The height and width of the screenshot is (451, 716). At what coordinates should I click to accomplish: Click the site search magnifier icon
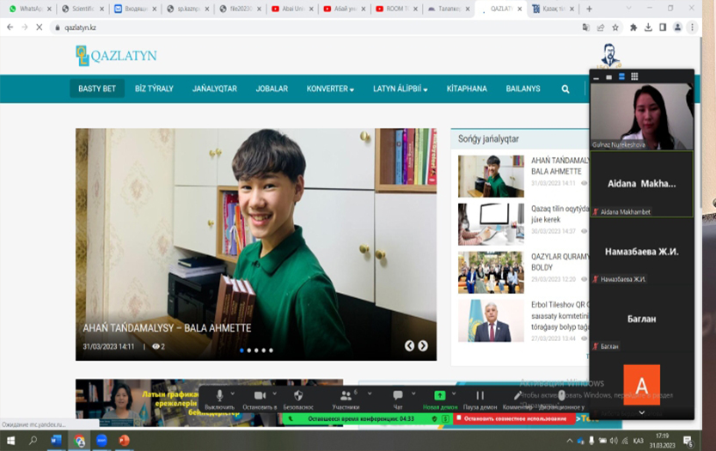point(565,88)
